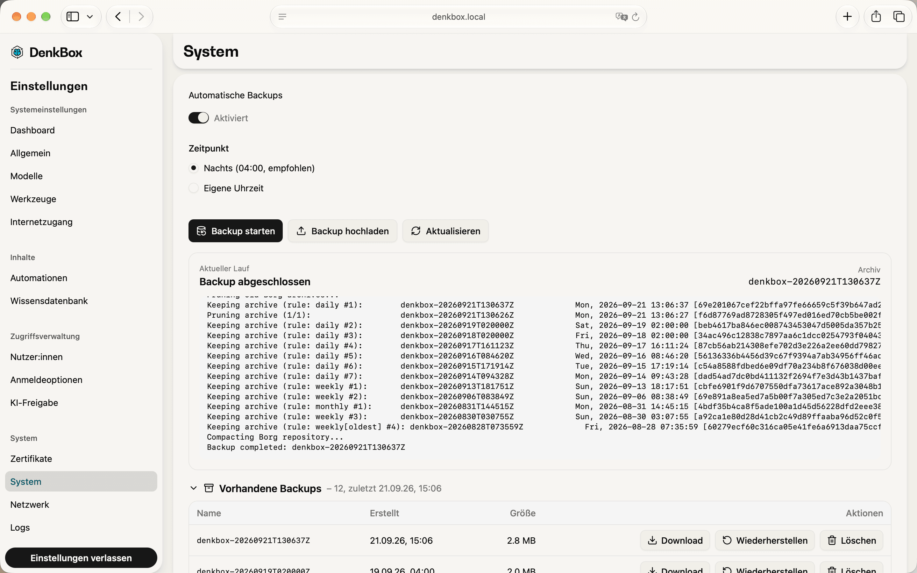917x573 pixels.
Task: Show the tab overview icon
Action: click(x=899, y=17)
